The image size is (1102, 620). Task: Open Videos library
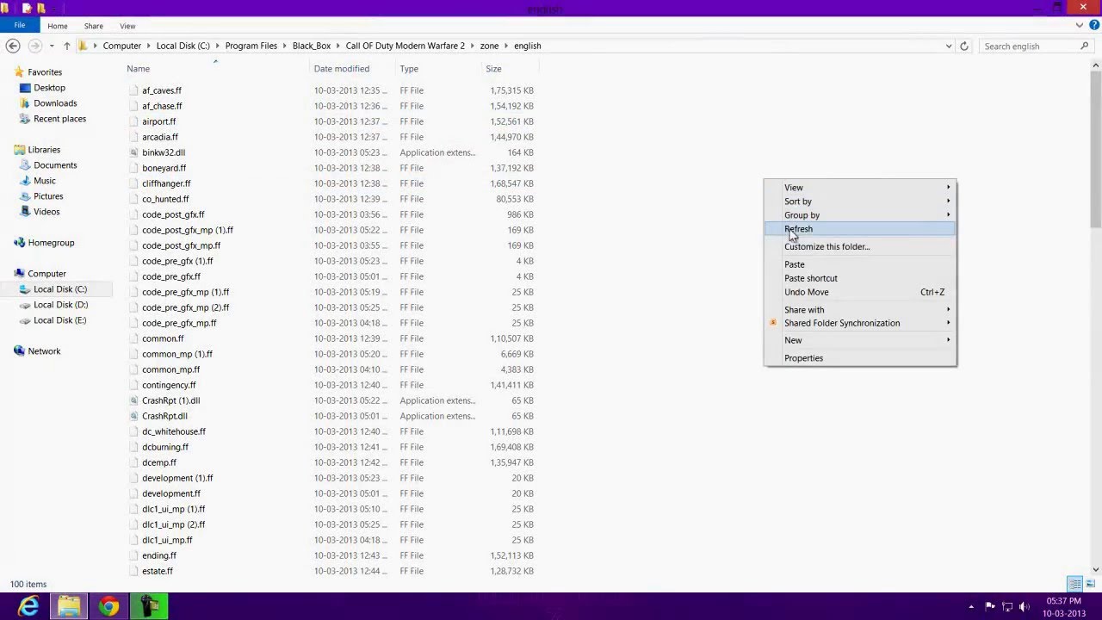[46, 212]
